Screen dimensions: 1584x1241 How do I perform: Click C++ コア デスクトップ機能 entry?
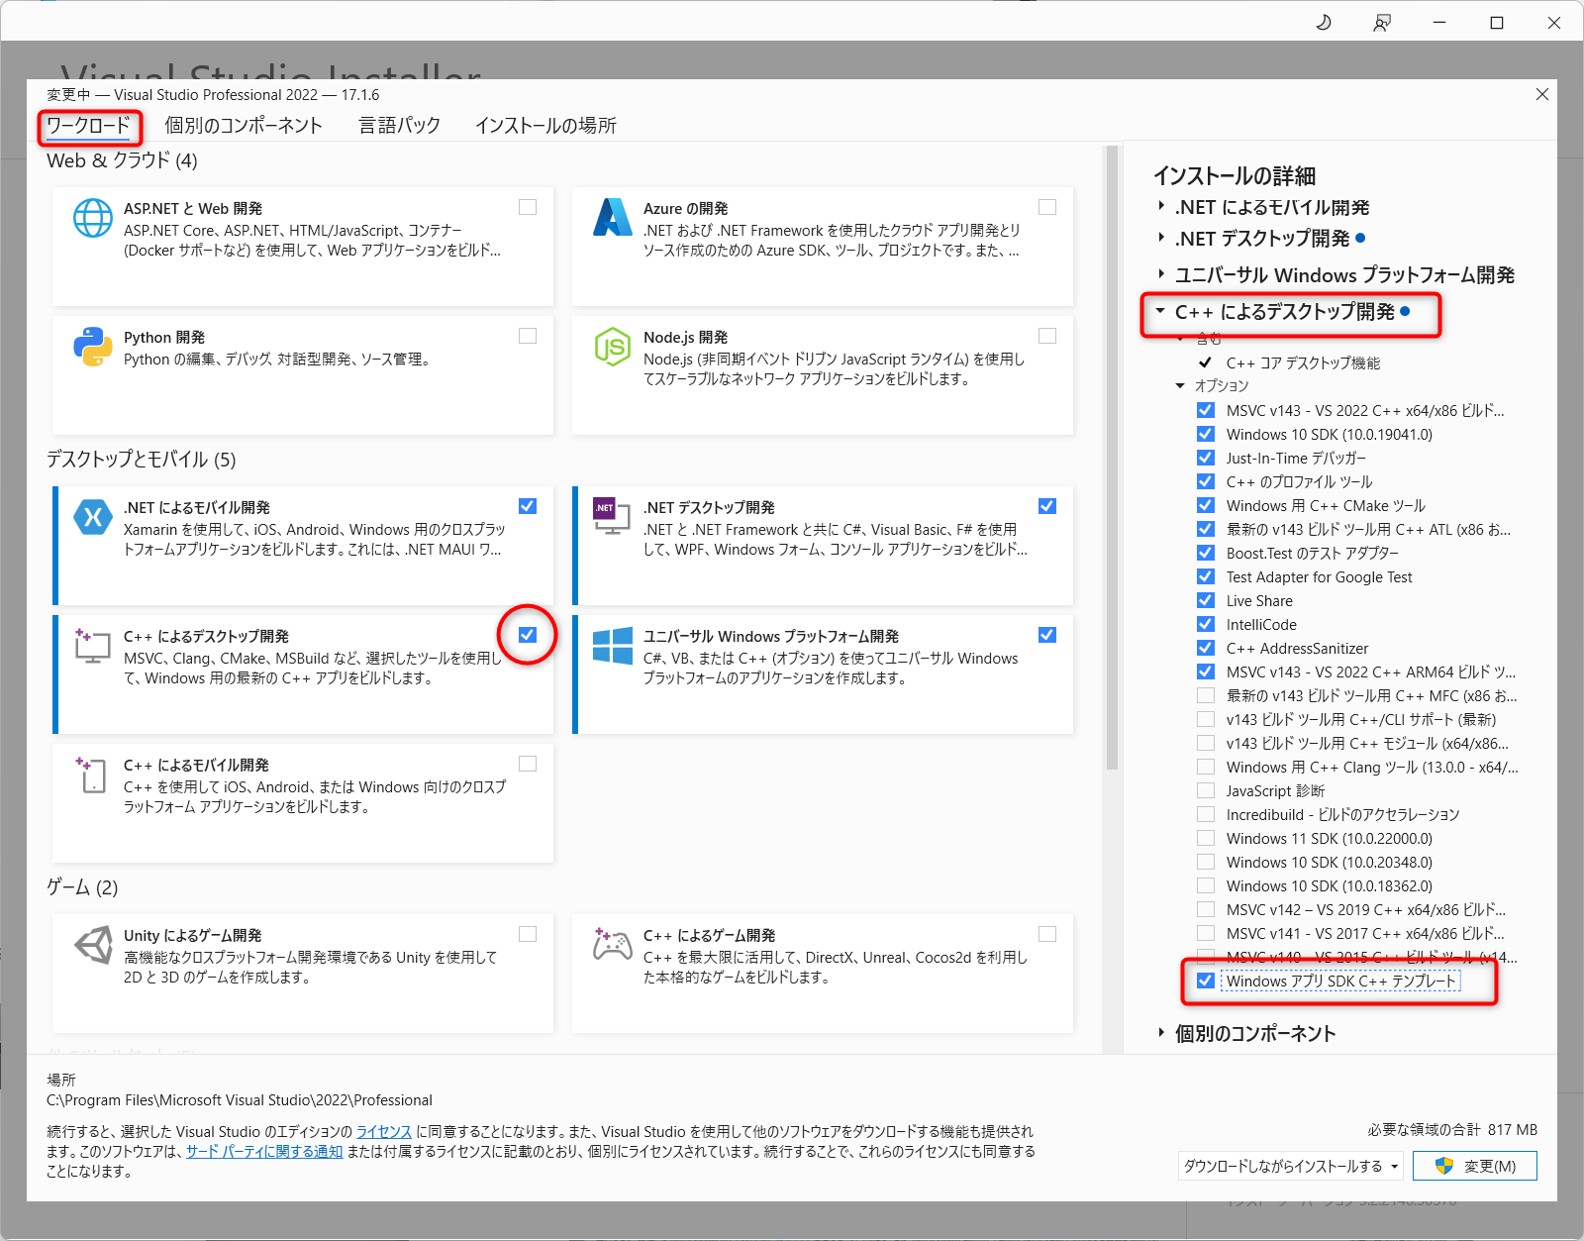click(1303, 362)
